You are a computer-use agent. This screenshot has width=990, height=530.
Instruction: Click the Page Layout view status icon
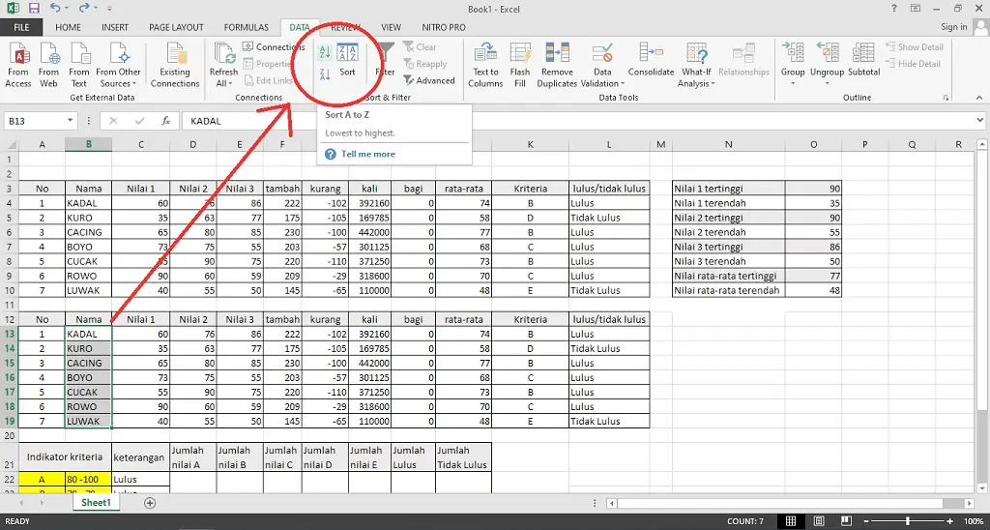pyautogui.click(x=818, y=521)
